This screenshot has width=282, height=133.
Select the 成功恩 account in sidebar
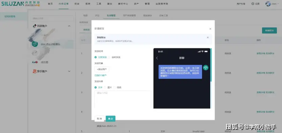point(44,62)
